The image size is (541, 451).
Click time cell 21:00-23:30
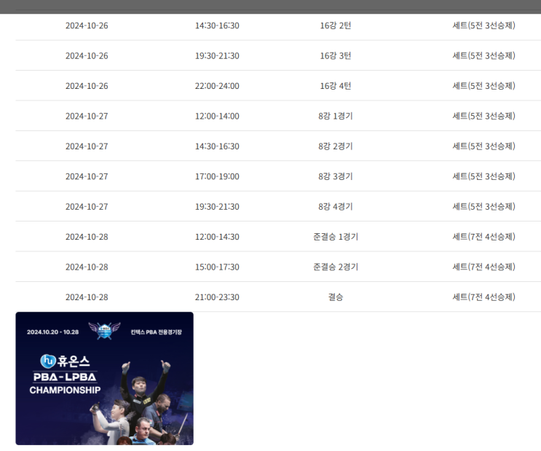217,297
